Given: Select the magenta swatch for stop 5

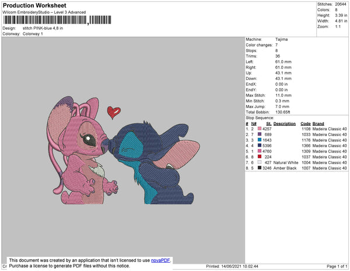Looking at the screenshot, I should tap(260, 151).
